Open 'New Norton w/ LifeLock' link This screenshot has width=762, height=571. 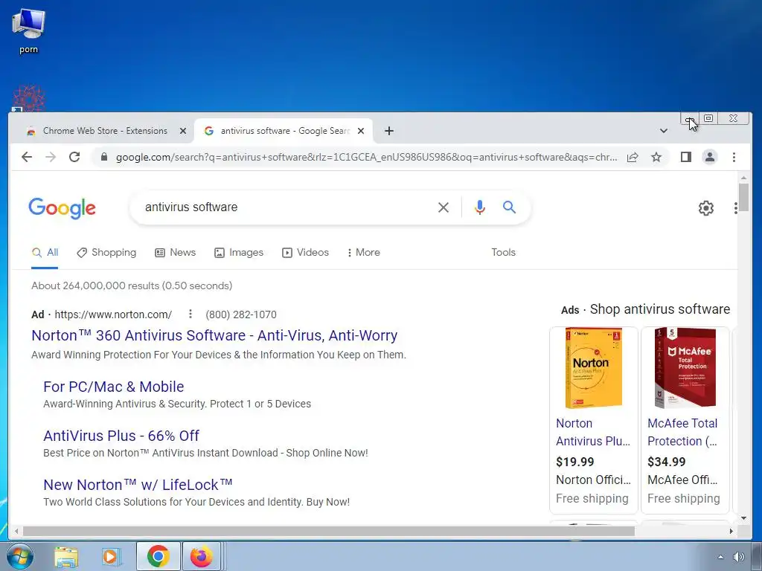coord(138,485)
